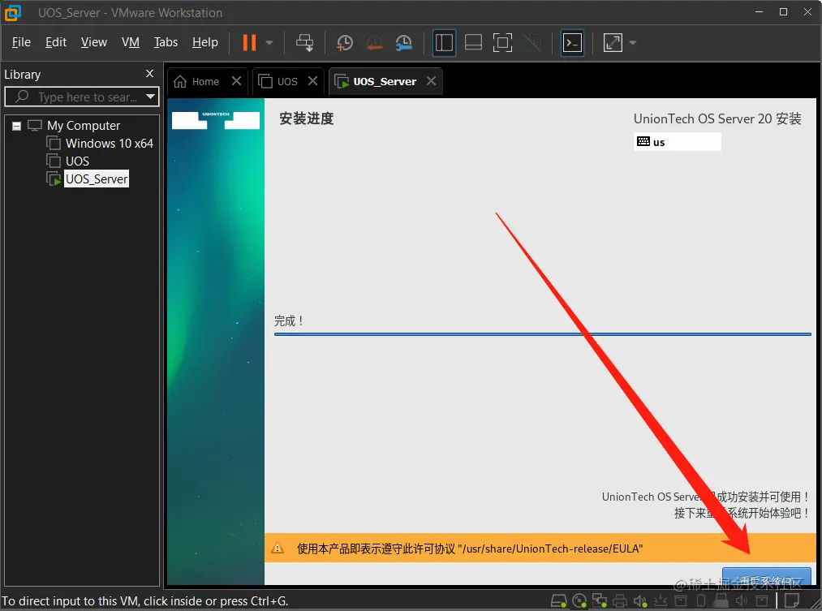The height and width of the screenshot is (611, 822).
Task: Open the full screen button dropdown
Action: pyautogui.click(x=632, y=43)
